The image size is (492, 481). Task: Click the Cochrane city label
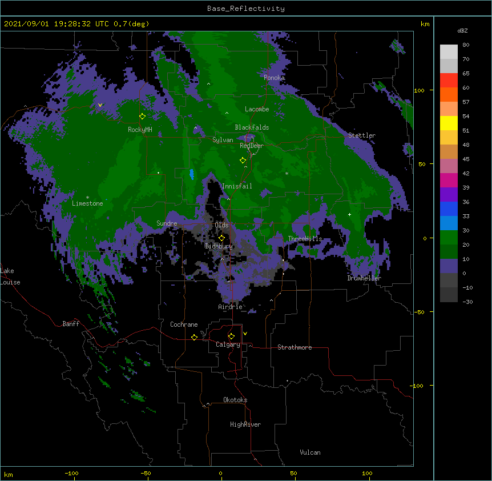click(184, 324)
